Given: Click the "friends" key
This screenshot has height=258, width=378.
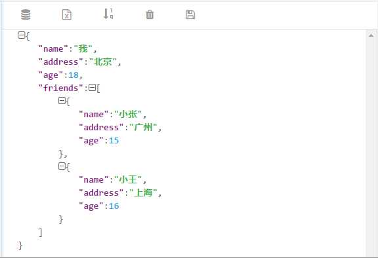Looking at the screenshot, I should tap(61, 88).
